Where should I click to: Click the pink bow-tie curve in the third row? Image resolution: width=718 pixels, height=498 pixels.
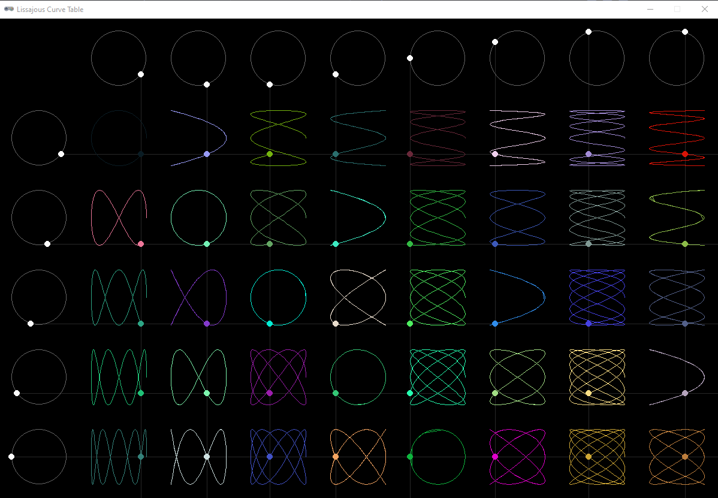118,218
